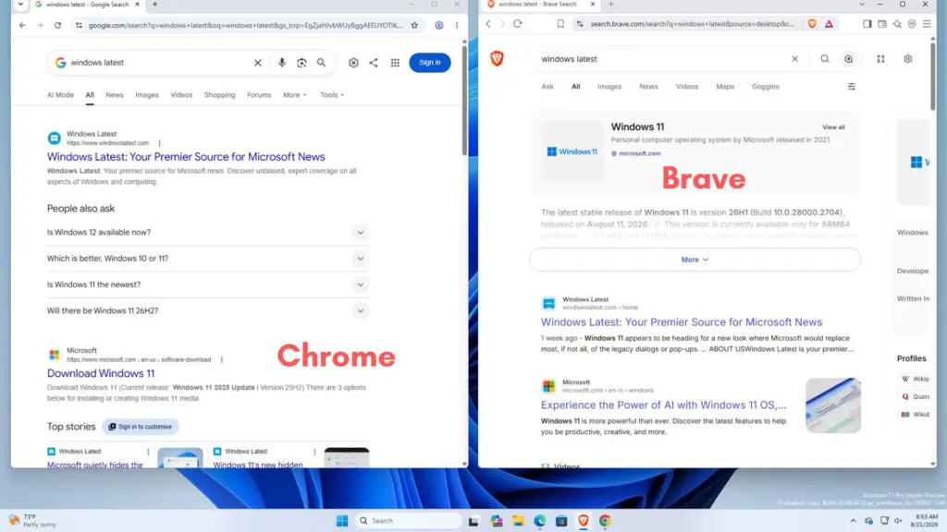The image size is (947, 532).
Task: Select Brave 'Goggles' tab
Action: (765, 87)
